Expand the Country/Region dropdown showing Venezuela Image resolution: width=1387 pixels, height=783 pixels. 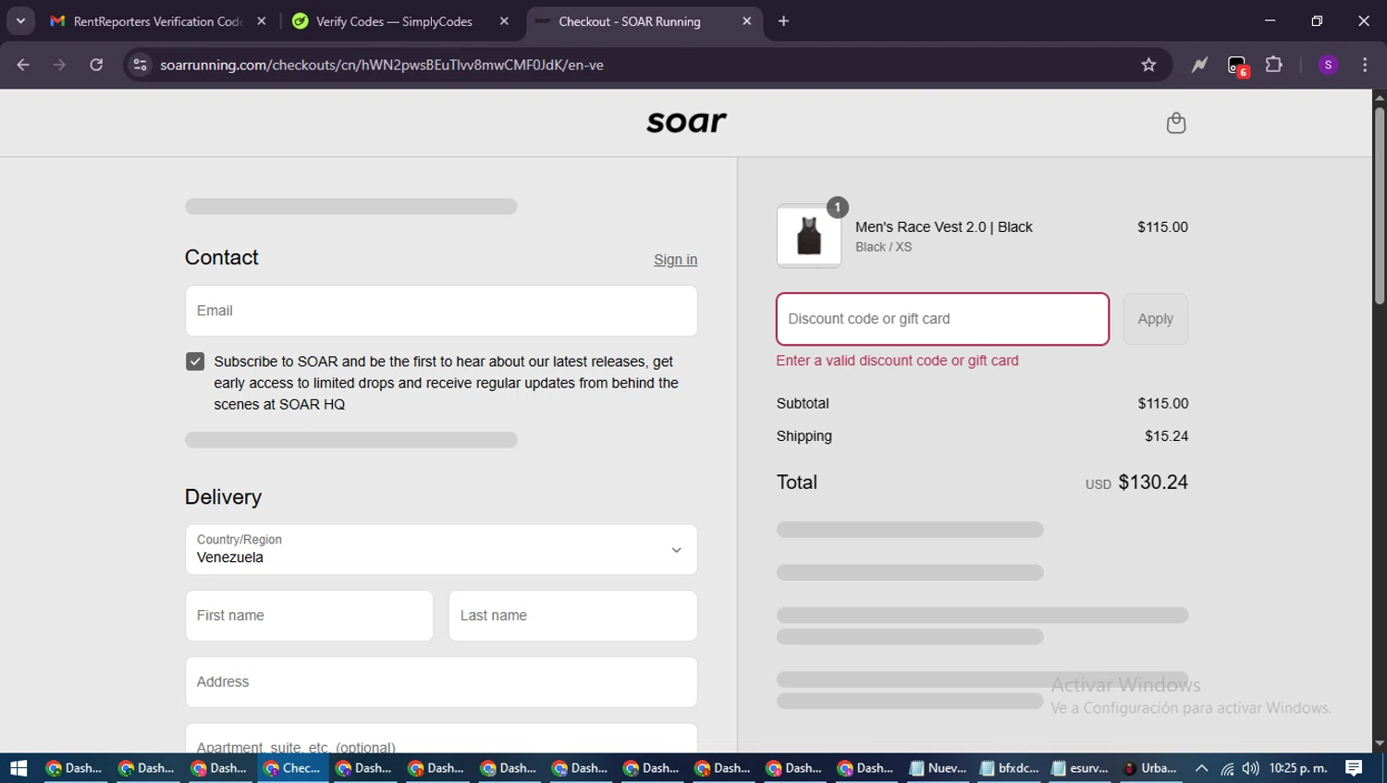(441, 549)
